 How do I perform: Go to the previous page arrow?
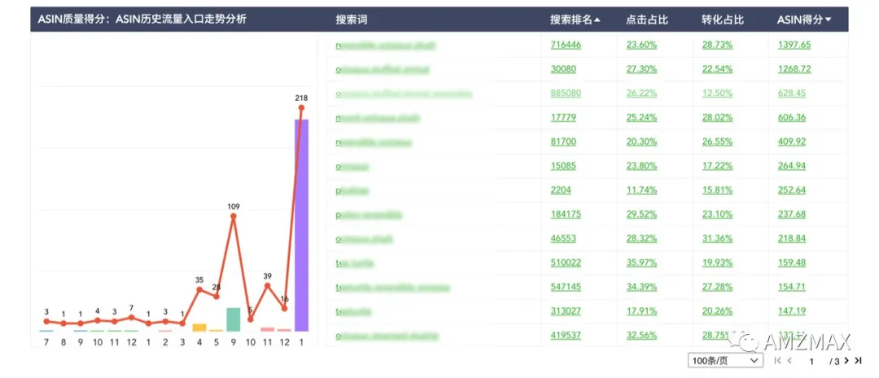[x=789, y=360]
